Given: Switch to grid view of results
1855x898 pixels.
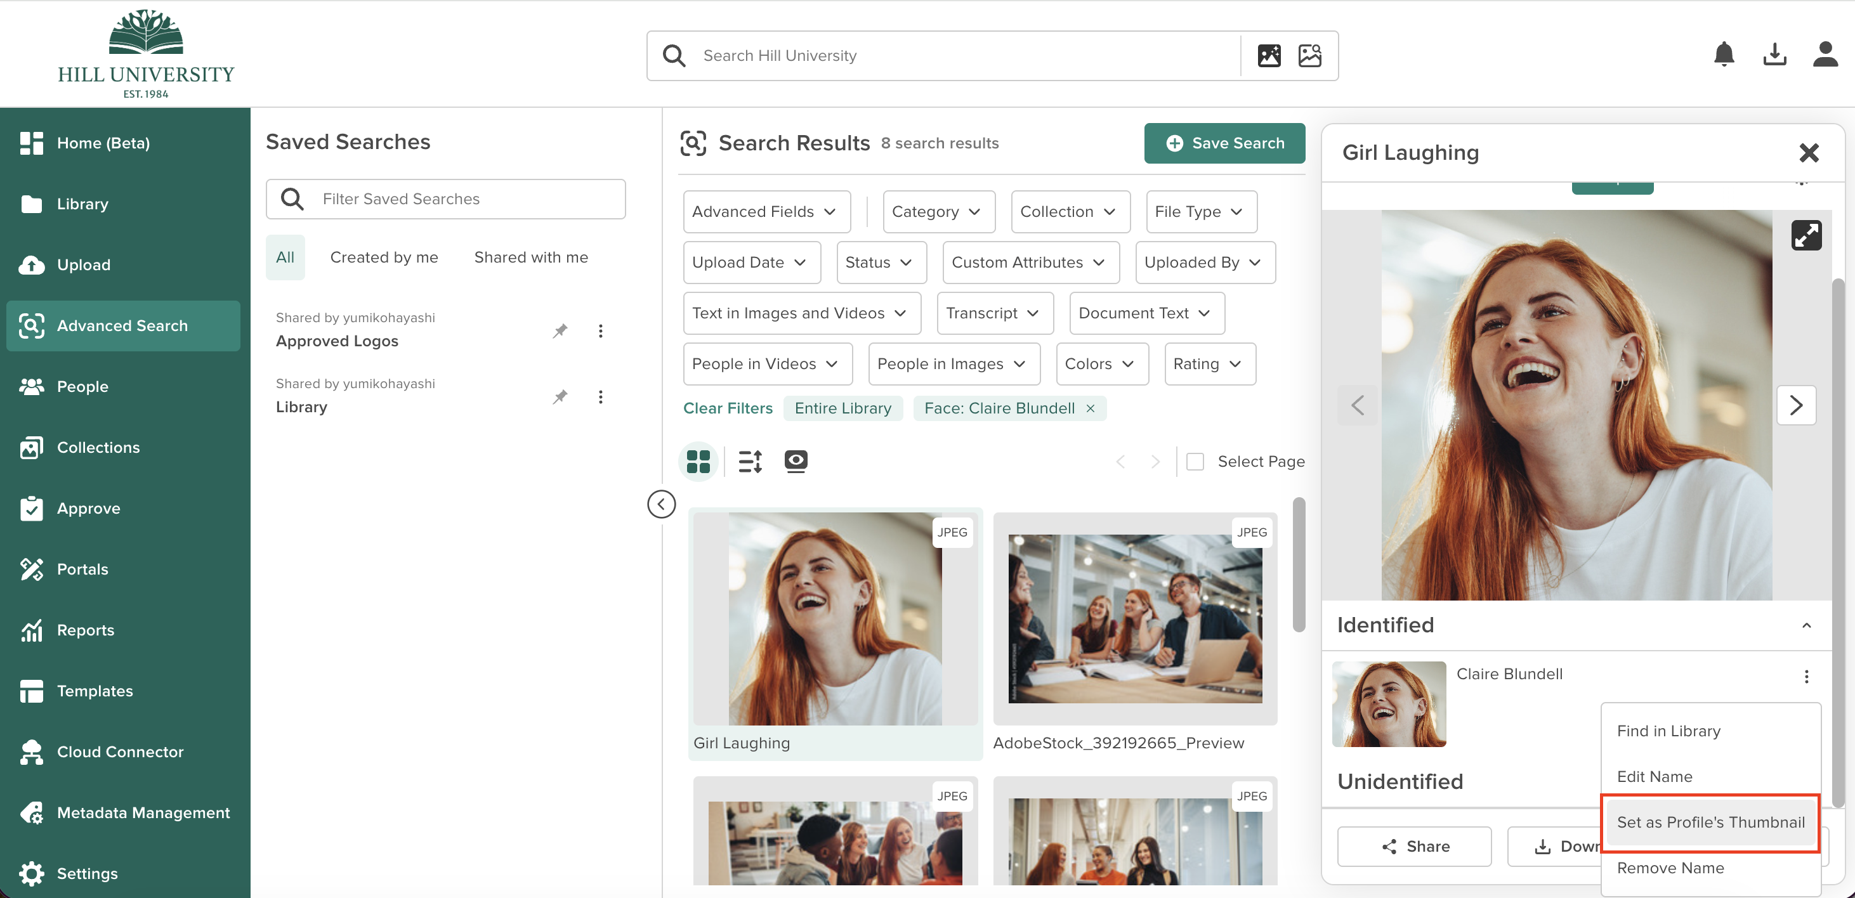Looking at the screenshot, I should tap(698, 461).
